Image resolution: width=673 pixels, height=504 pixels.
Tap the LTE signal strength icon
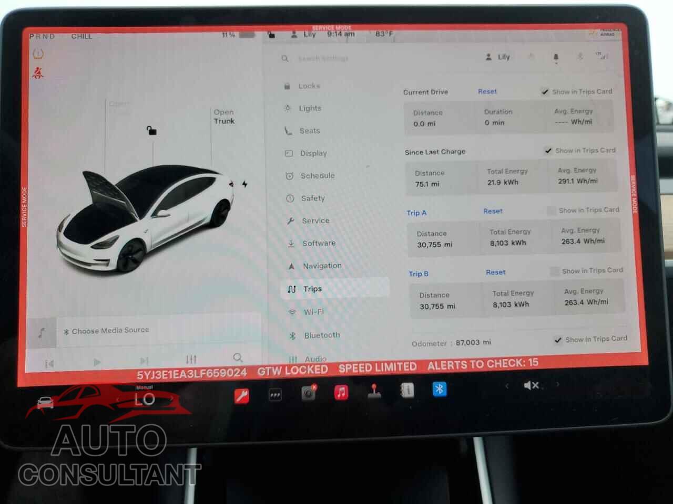tap(603, 56)
